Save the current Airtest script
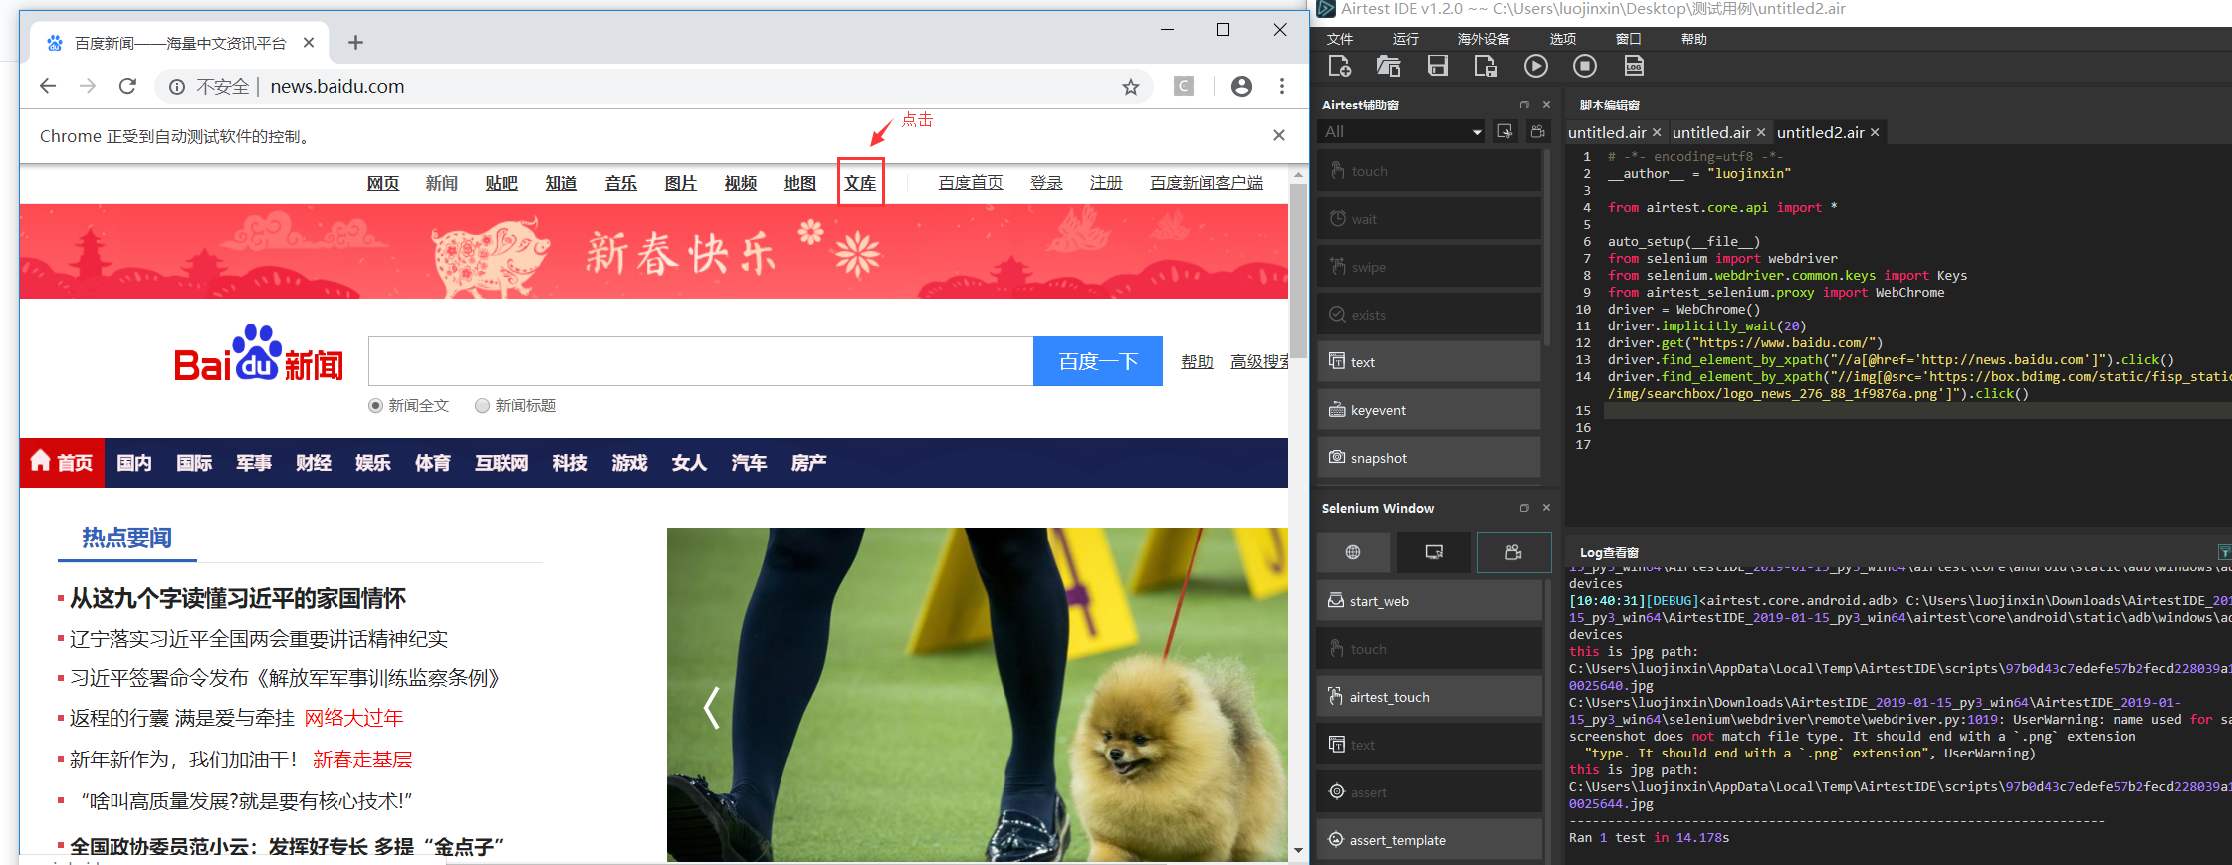The width and height of the screenshot is (2232, 865). click(x=1437, y=66)
